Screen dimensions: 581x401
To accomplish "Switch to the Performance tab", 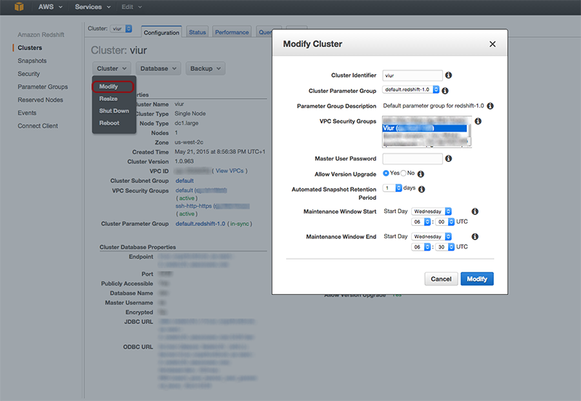I will (x=232, y=32).
